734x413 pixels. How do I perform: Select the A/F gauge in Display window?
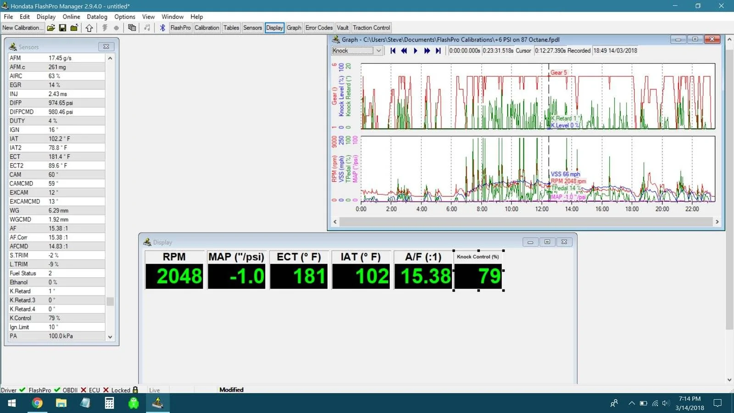coord(423,270)
